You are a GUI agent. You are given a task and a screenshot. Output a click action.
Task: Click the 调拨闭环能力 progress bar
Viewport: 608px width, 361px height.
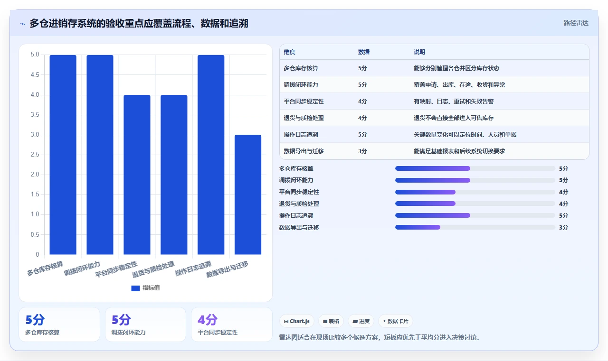pos(475,180)
